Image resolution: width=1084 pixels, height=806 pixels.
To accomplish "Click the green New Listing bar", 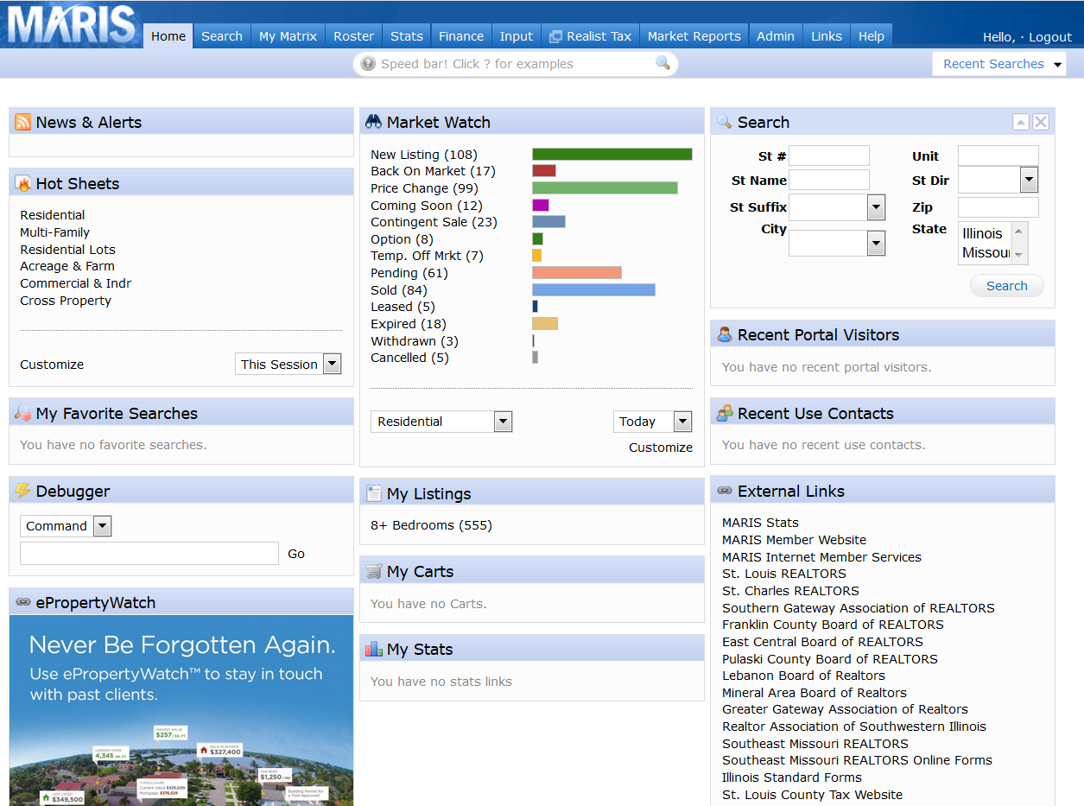I will pyautogui.click(x=612, y=155).
